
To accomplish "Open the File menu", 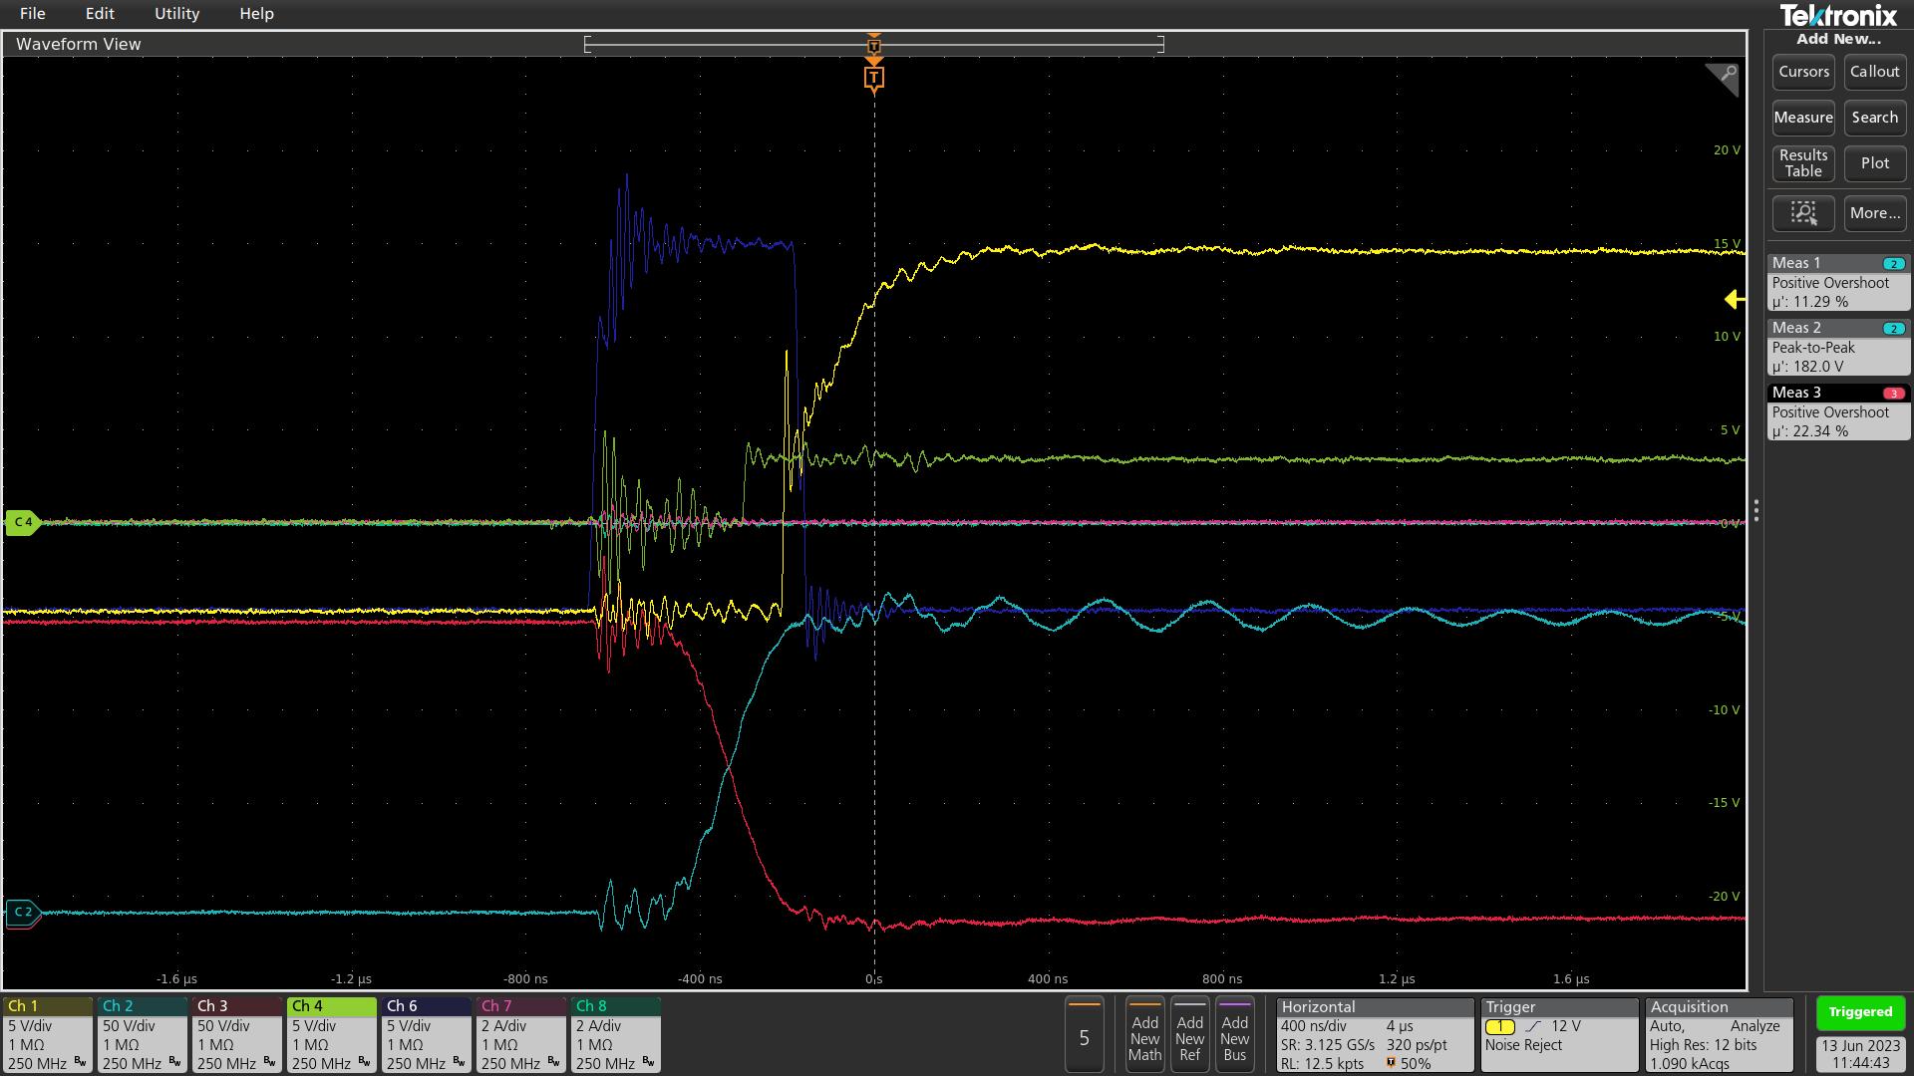I will coord(32,14).
